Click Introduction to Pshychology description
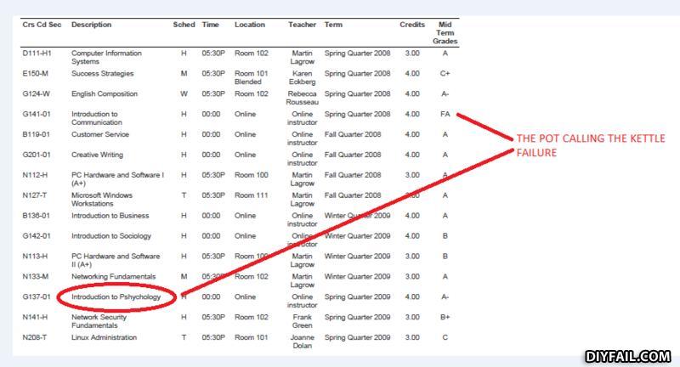Image resolution: width=680 pixels, height=367 pixels. [116, 297]
